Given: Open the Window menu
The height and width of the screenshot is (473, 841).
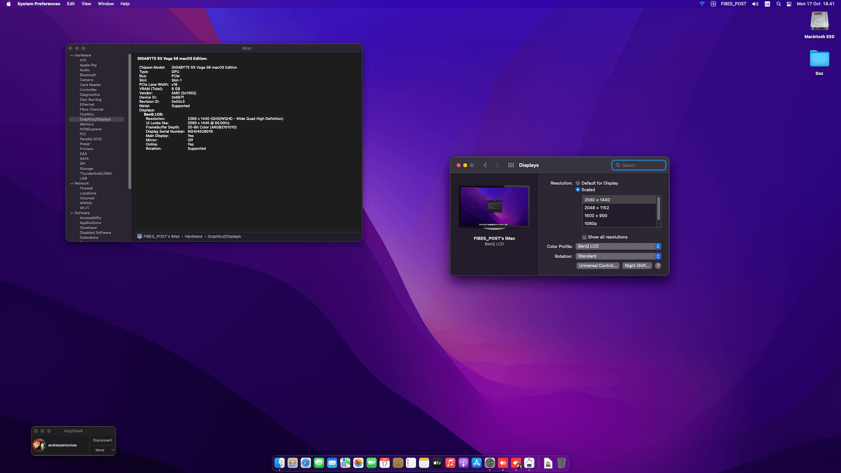Looking at the screenshot, I should (106, 4).
